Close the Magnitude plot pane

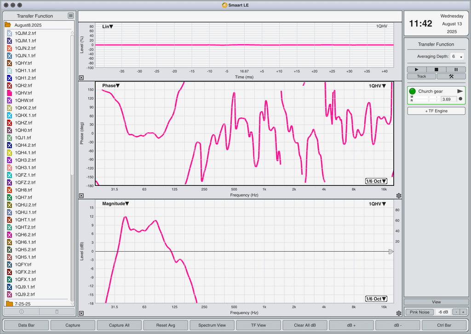pos(81,313)
